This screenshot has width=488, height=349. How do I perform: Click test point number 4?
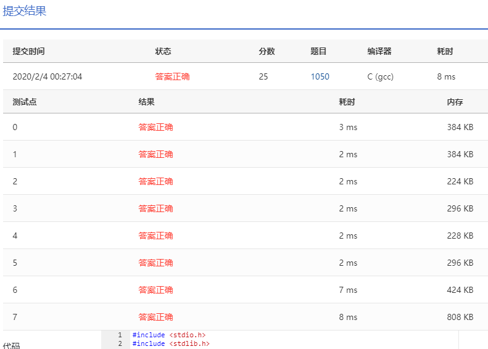pos(15,236)
